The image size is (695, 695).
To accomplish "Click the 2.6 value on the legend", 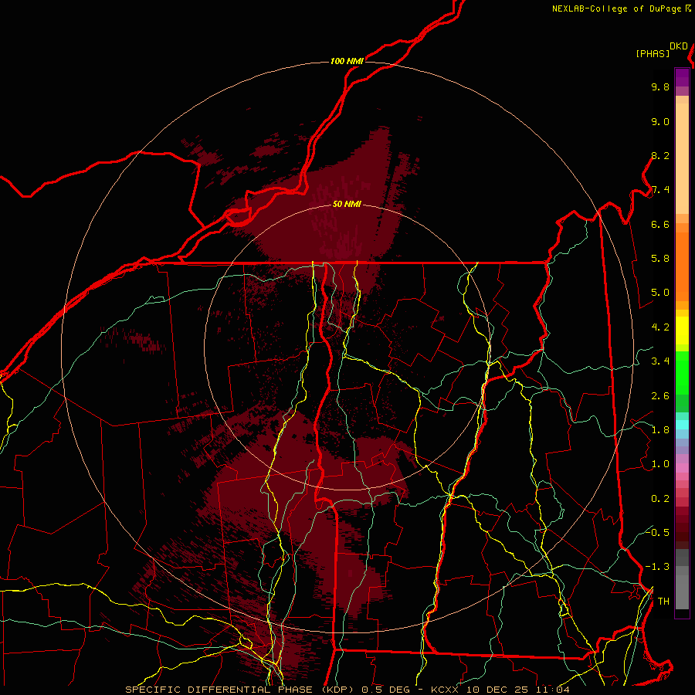I will [660, 396].
